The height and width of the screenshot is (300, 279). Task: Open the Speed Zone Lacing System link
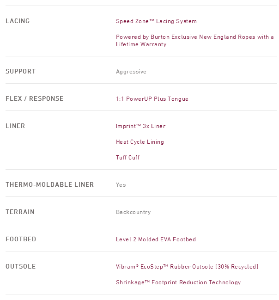pos(156,21)
